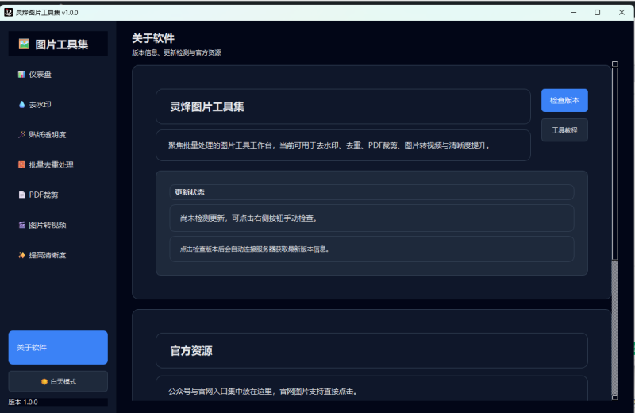This screenshot has height=413, width=635.
Task: Click the 贴纸透明度 wand icon
Action: [x=21, y=134]
